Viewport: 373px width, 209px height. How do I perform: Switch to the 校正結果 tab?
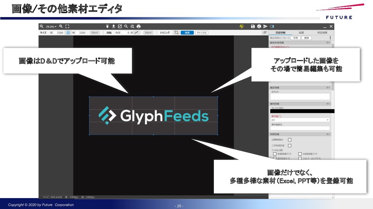tap(322, 32)
